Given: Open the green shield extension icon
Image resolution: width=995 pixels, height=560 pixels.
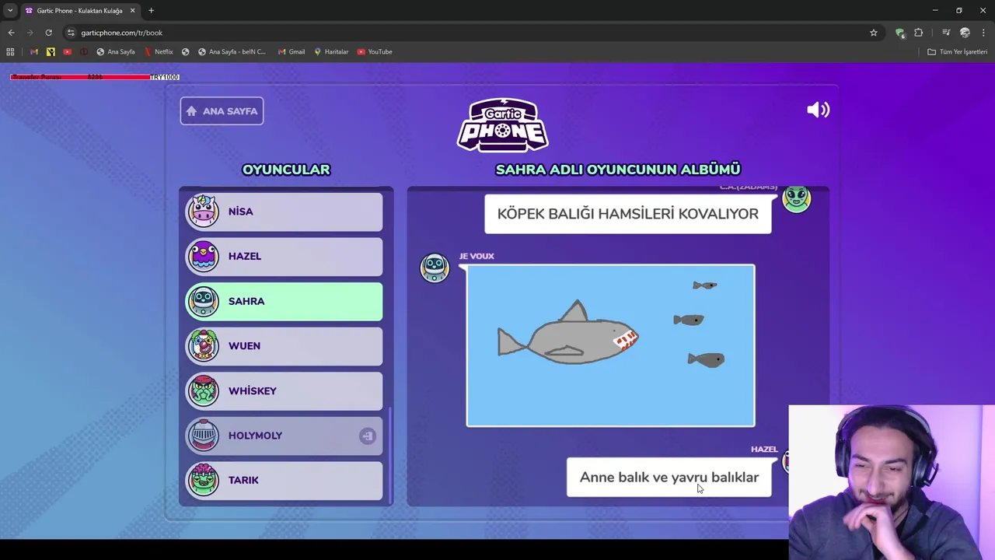Looking at the screenshot, I should click(900, 33).
